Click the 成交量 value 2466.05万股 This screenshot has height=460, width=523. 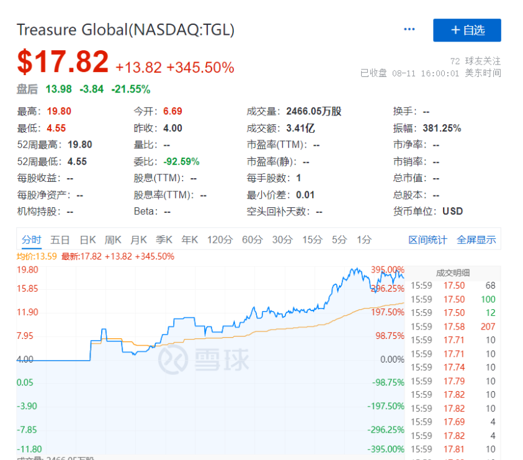click(314, 111)
